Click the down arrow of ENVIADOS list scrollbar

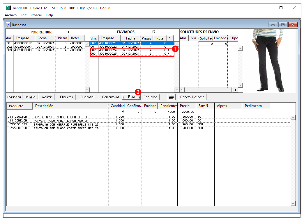(x=177, y=90)
